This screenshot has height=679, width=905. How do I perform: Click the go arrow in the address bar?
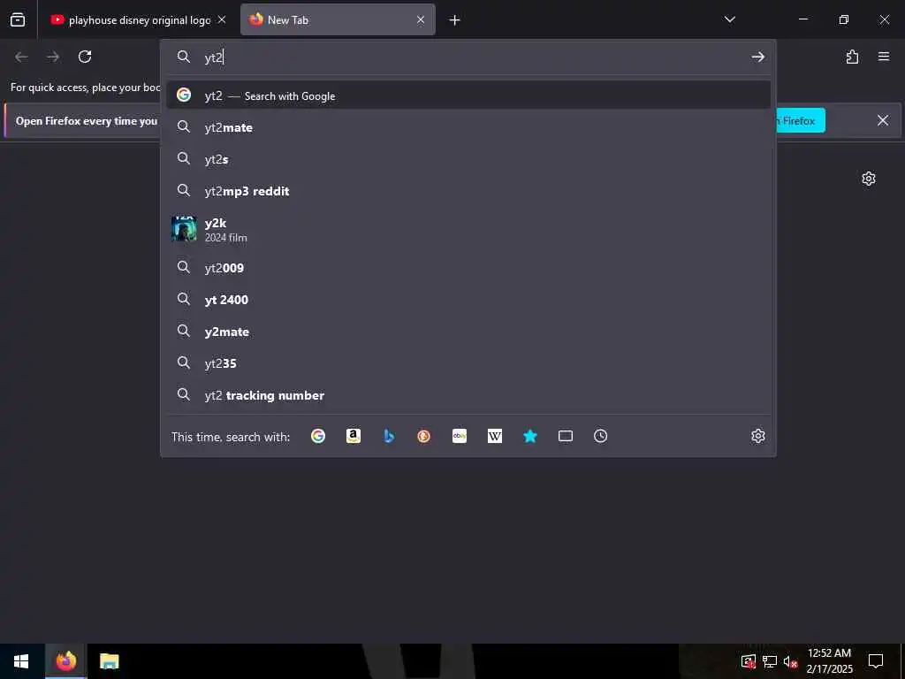pyautogui.click(x=757, y=57)
